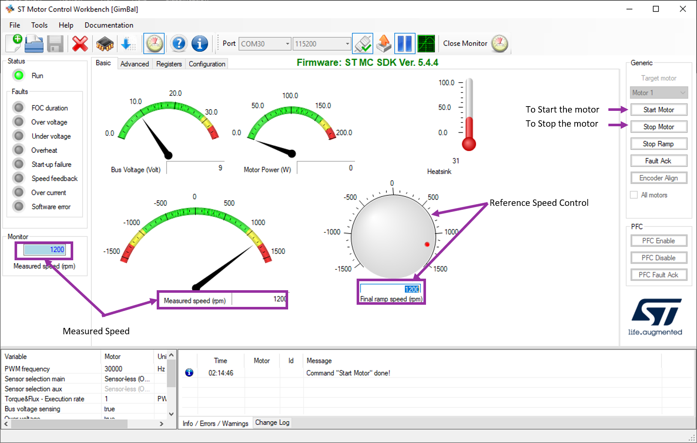
Task: Click the blue pause bars icon
Action: coord(405,44)
